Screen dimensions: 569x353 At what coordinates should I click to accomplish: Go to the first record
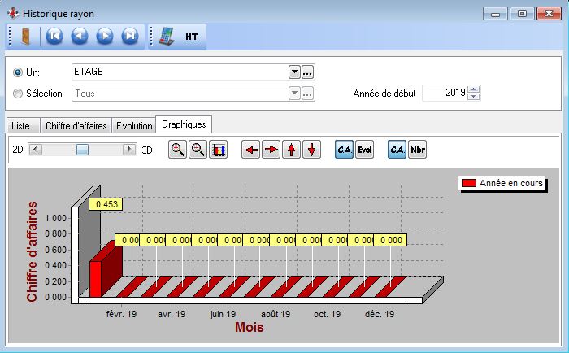54,36
